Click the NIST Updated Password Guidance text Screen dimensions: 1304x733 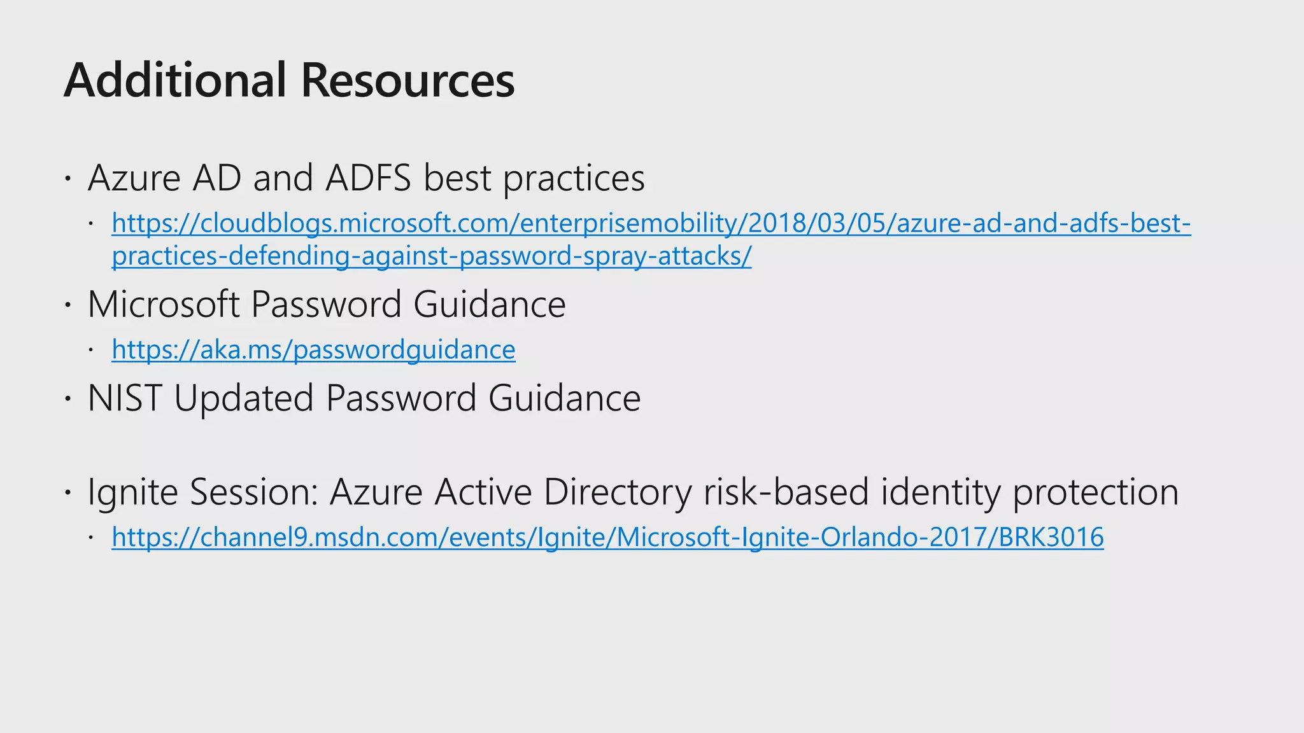click(364, 398)
